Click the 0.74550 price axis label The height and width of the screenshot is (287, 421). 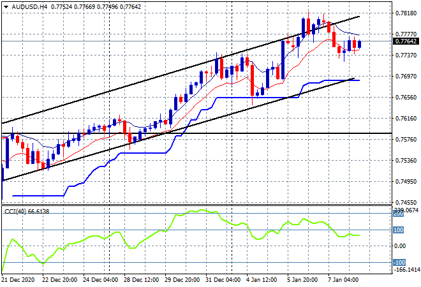[406, 202]
